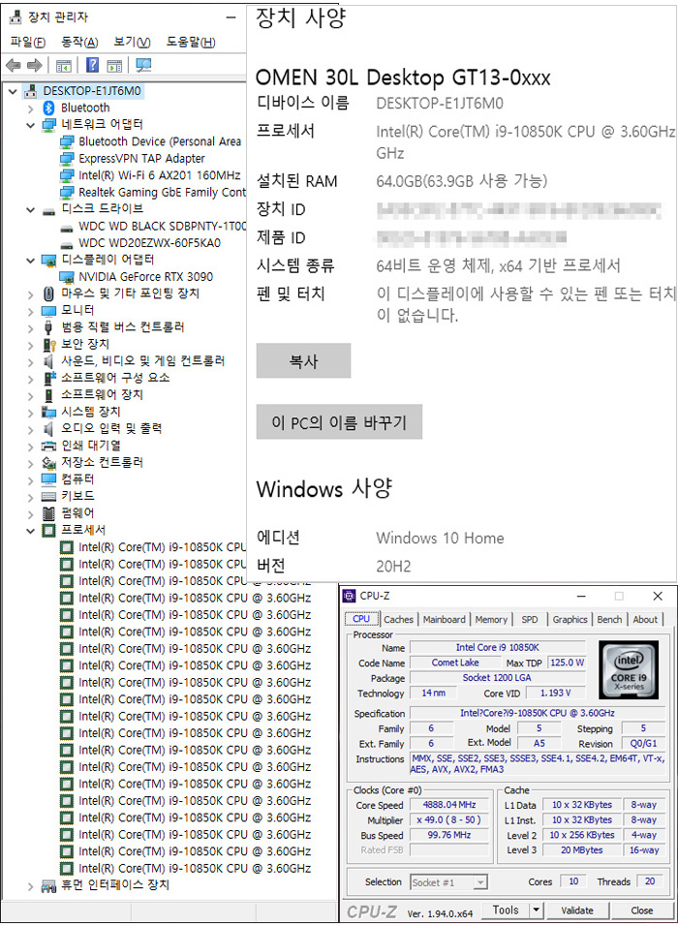
Task: Switch to the Caches tab in CPU-Z
Action: (399, 620)
